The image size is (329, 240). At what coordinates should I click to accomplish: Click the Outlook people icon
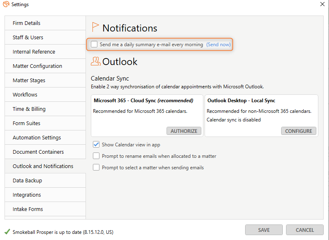click(96, 61)
